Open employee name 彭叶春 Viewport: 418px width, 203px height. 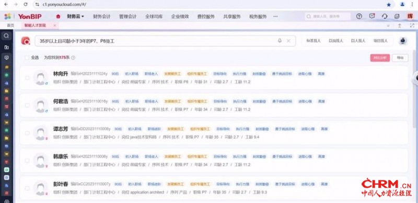pos(61,184)
